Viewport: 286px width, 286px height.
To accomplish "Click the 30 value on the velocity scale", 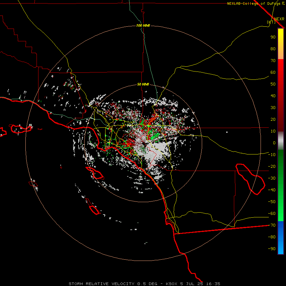I will click(x=273, y=108).
